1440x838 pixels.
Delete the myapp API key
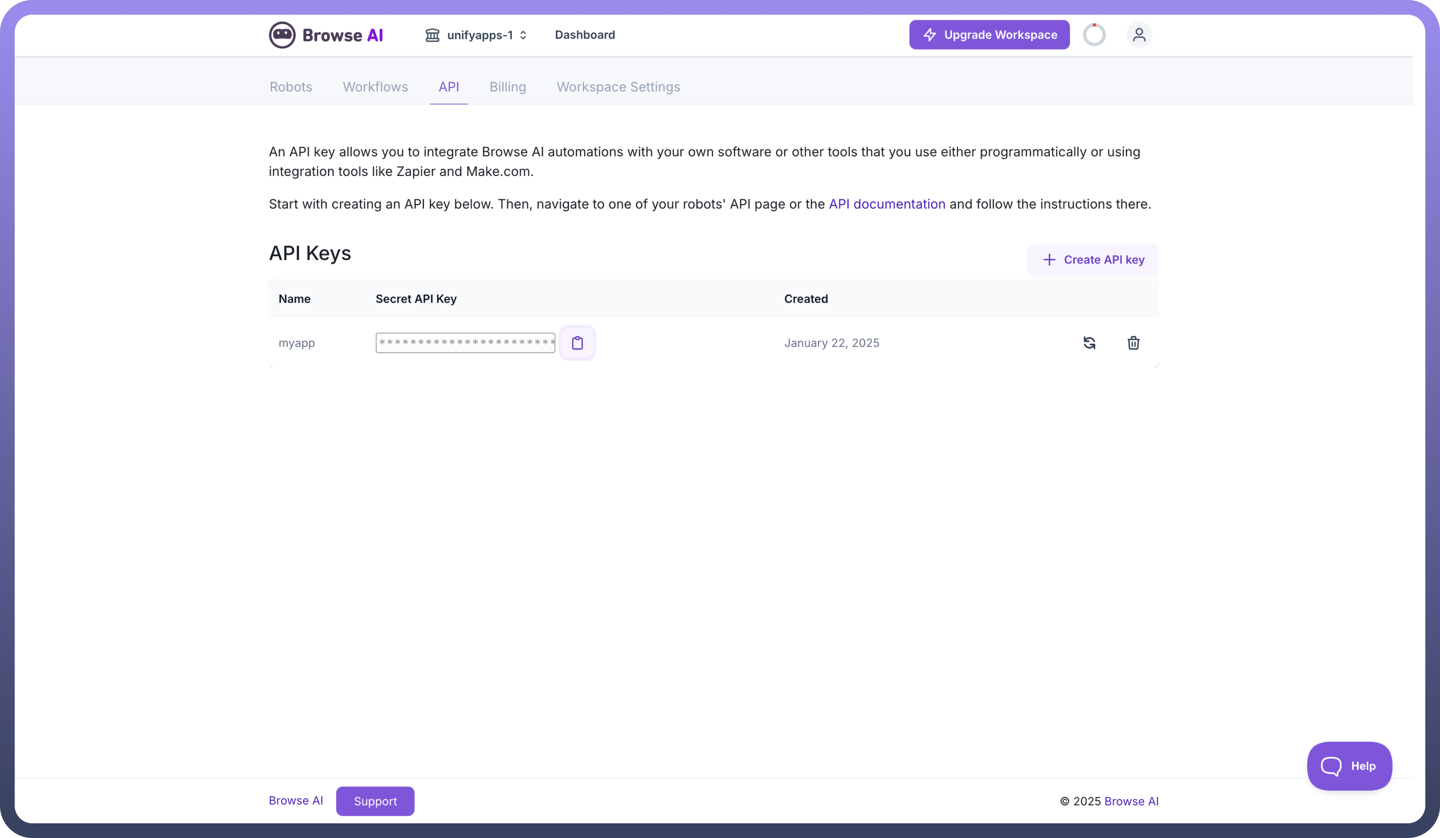click(1133, 343)
